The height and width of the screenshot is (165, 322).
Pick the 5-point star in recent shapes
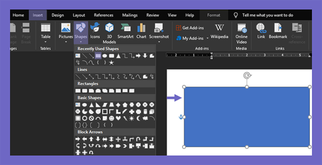tap(111, 62)
